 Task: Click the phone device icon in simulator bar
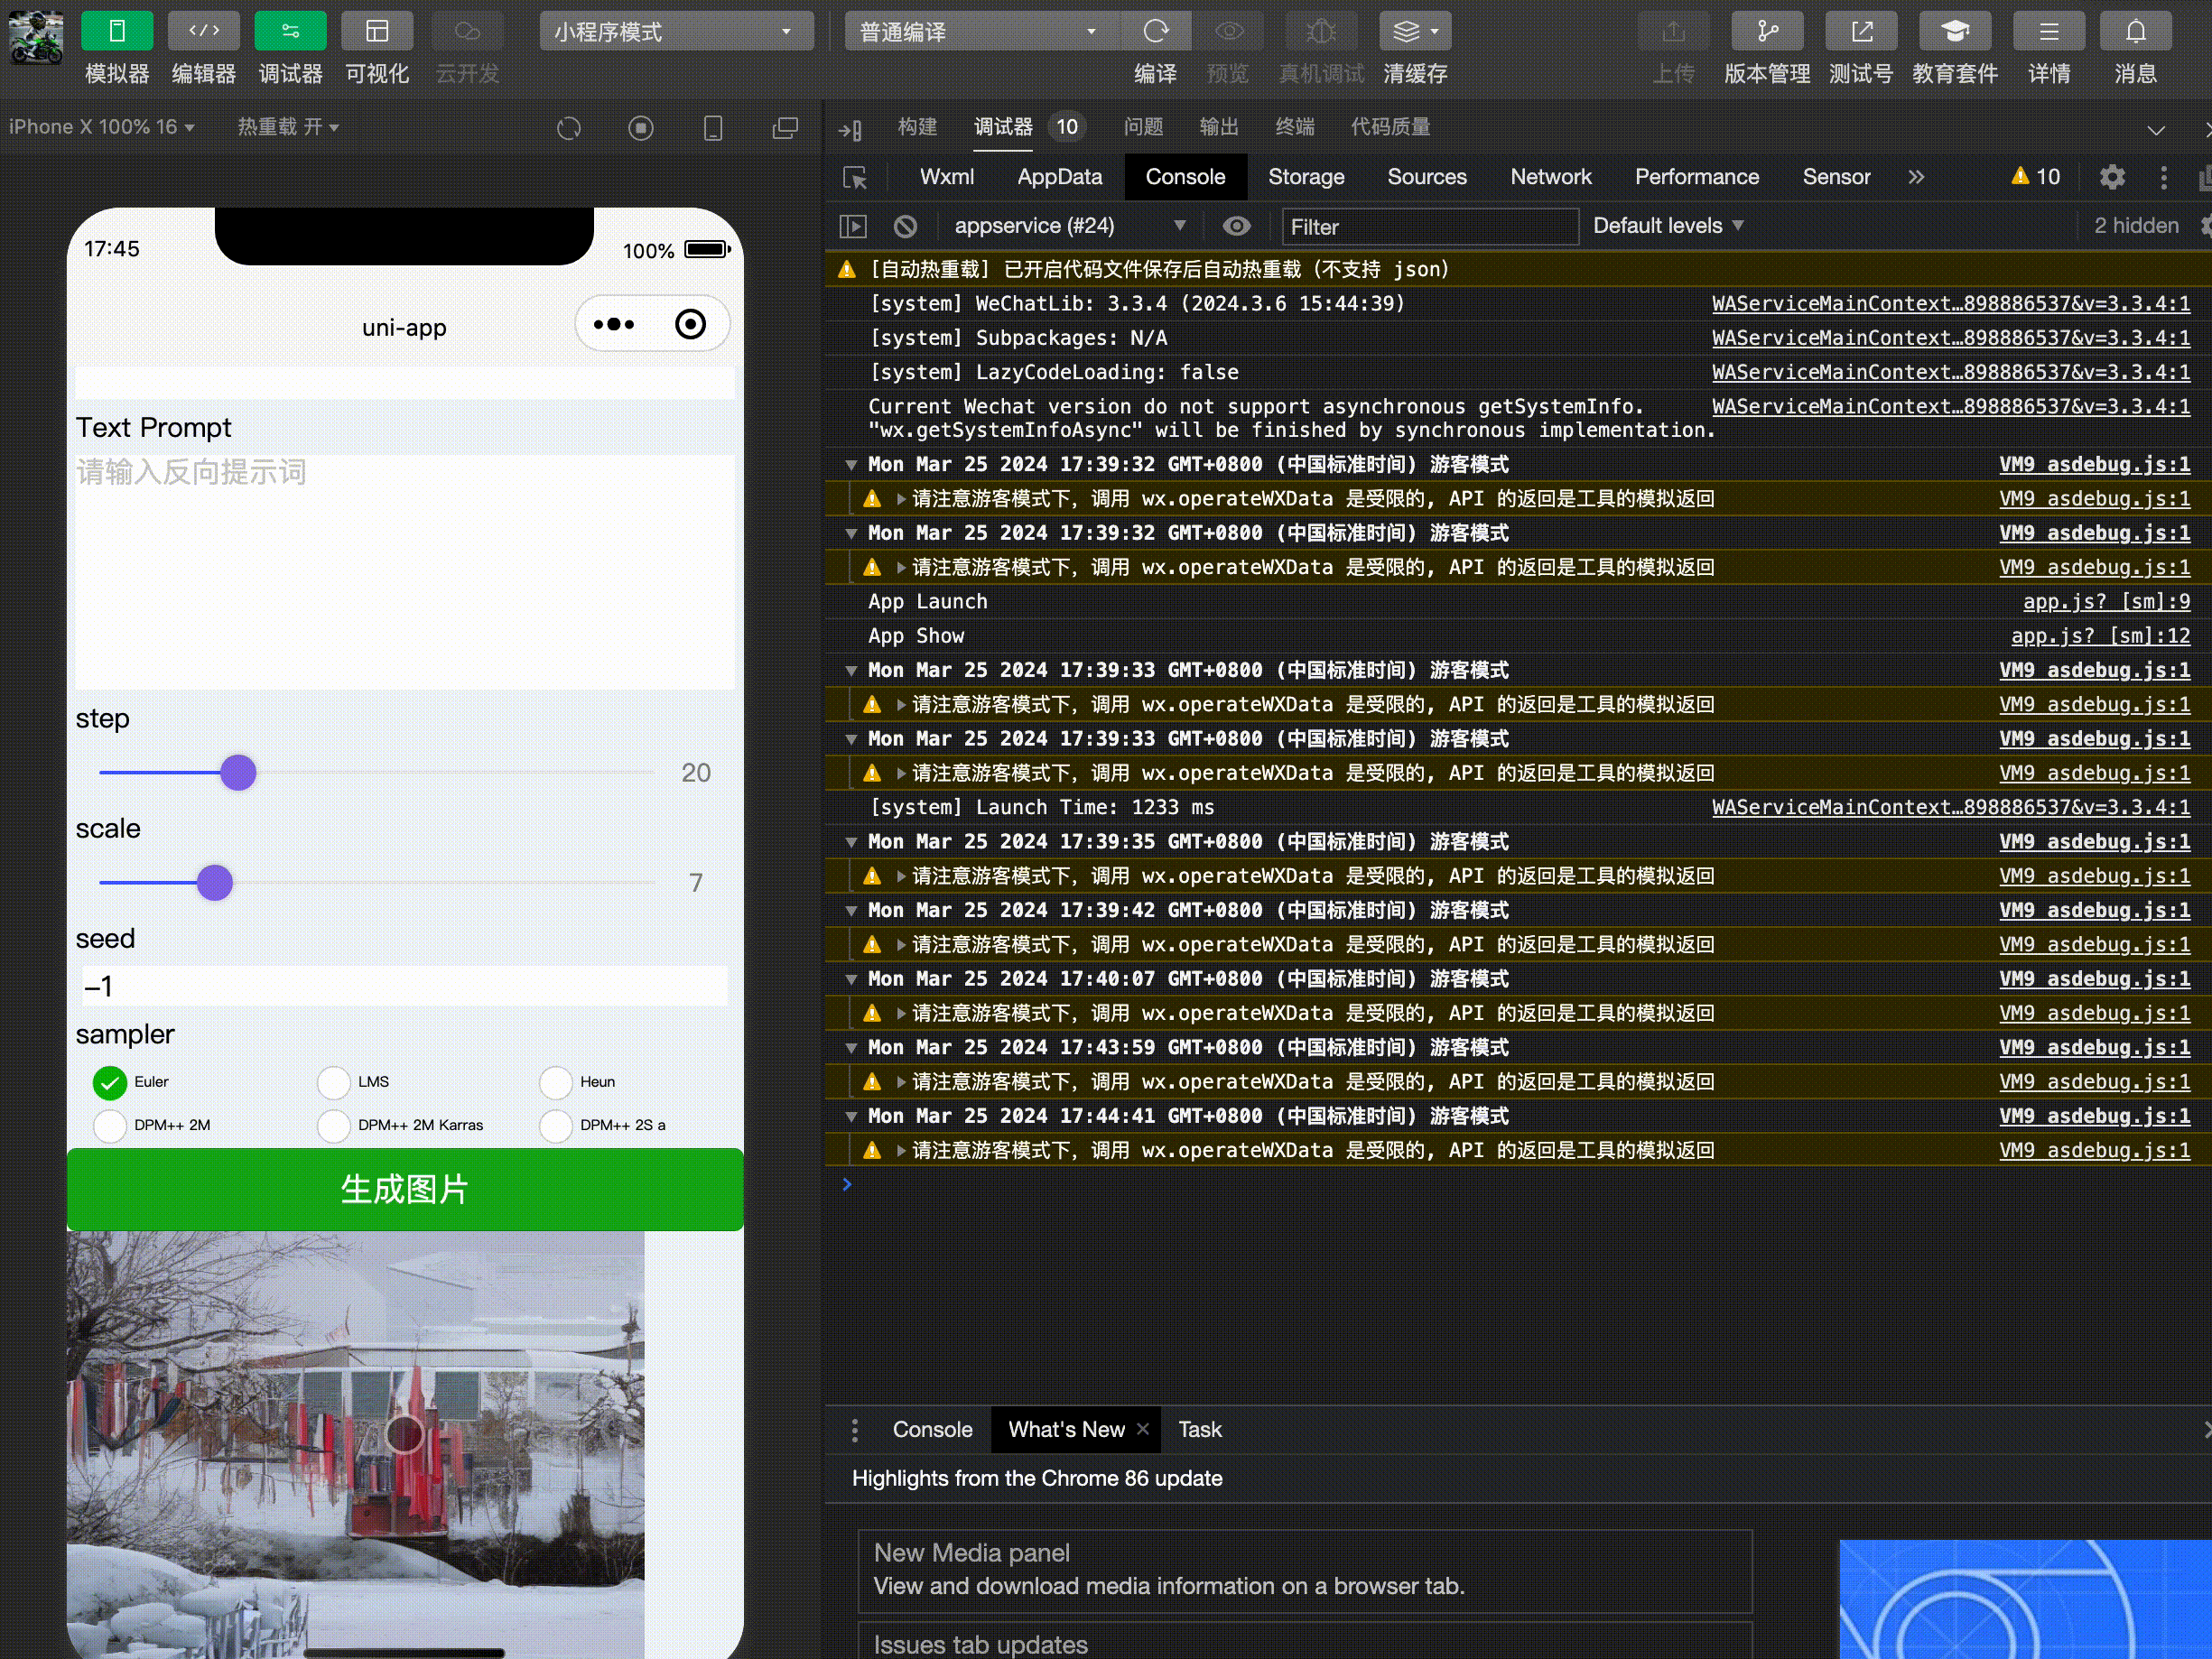click(713, 128)
